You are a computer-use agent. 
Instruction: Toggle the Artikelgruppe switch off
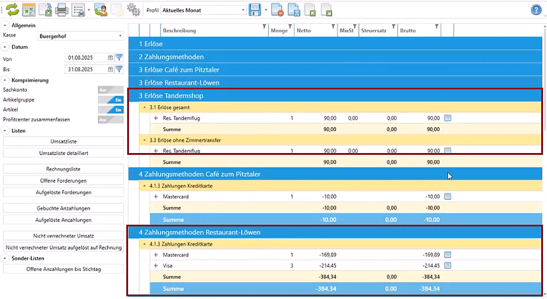tap(111, 100)
